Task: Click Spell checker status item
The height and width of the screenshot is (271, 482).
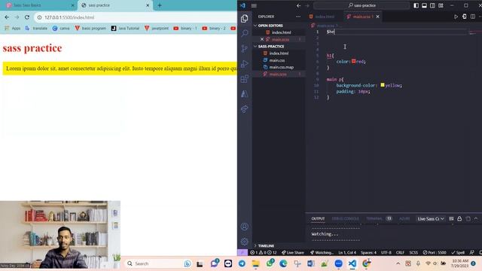Action: [458, 253]
